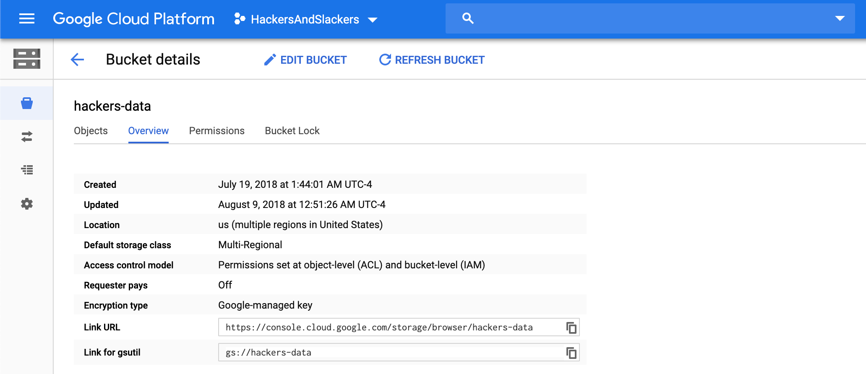The height and width of the screenshot is (374, 866).
Task: Click the Created date value July 19, 2018
Action: pos(295,184)
